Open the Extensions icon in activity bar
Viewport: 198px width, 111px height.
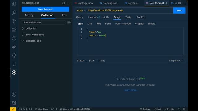(14, 30)
